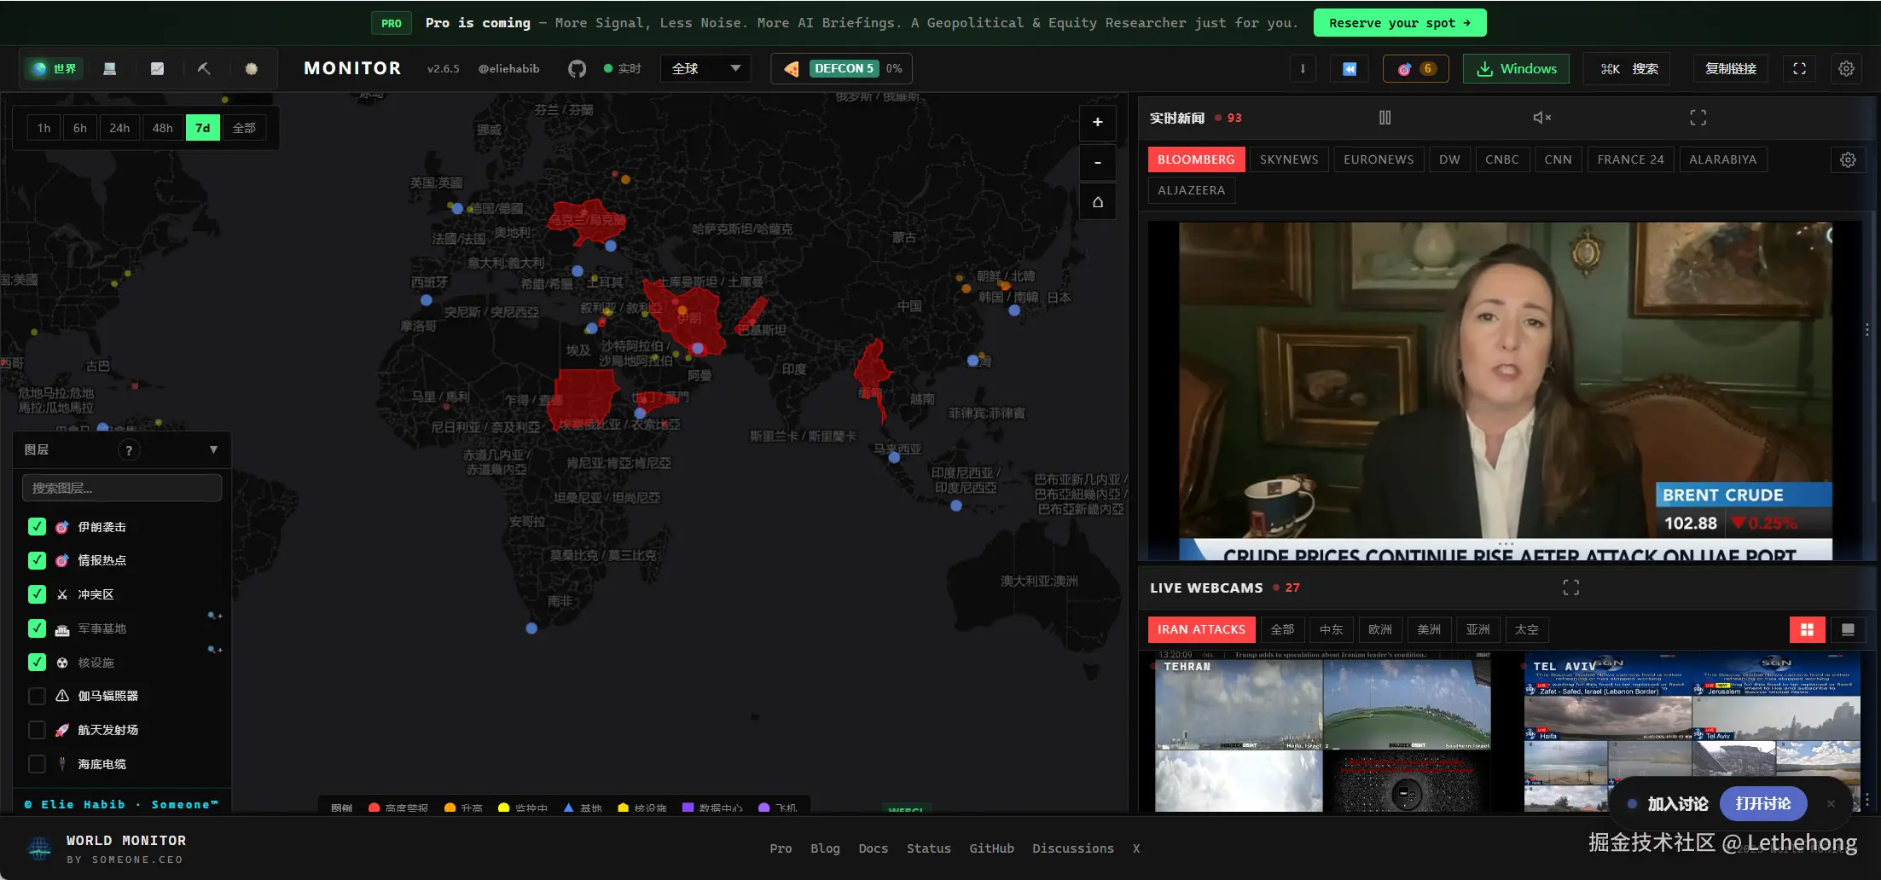Click the 搜索图层 layer search field
Viewport: 1881px width, 880px height.
pos(122,488)
